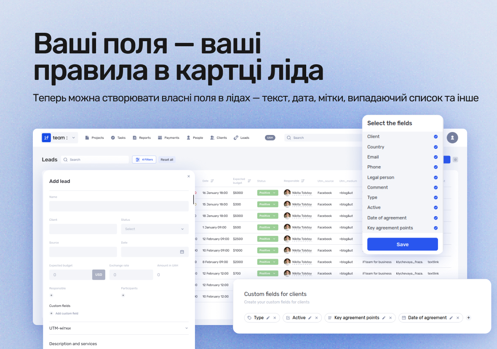Click the top navigation Search field
This screenshot has width=497, height=349.
tap(323, 137)
